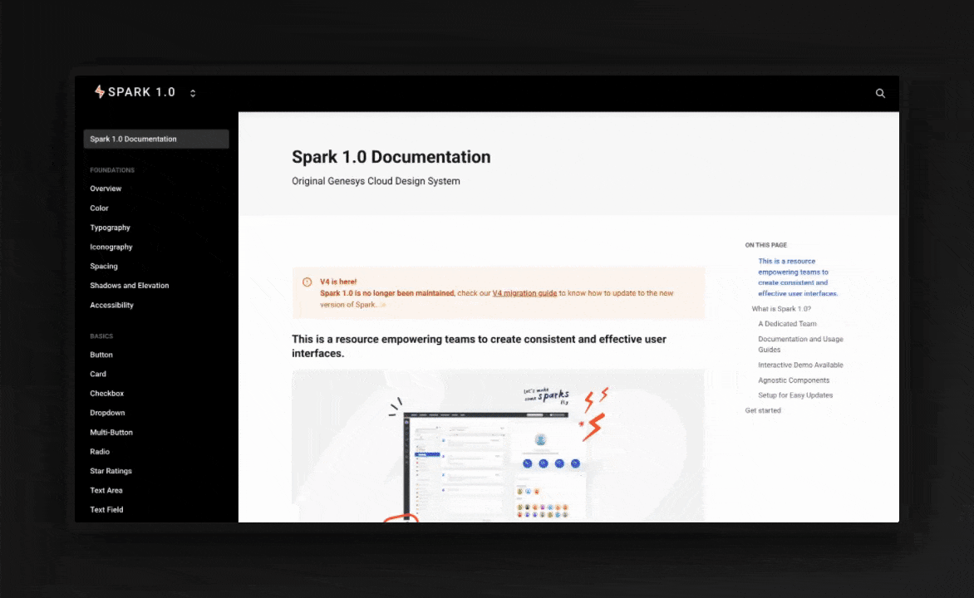Click the warning icon in V4 banner
Viewport: 974px width, 598px height.
coord(307,282)
